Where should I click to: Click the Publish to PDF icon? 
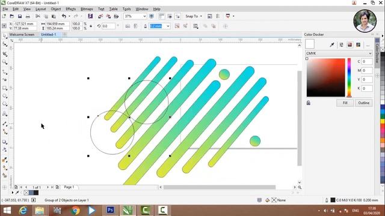(116, 16)
